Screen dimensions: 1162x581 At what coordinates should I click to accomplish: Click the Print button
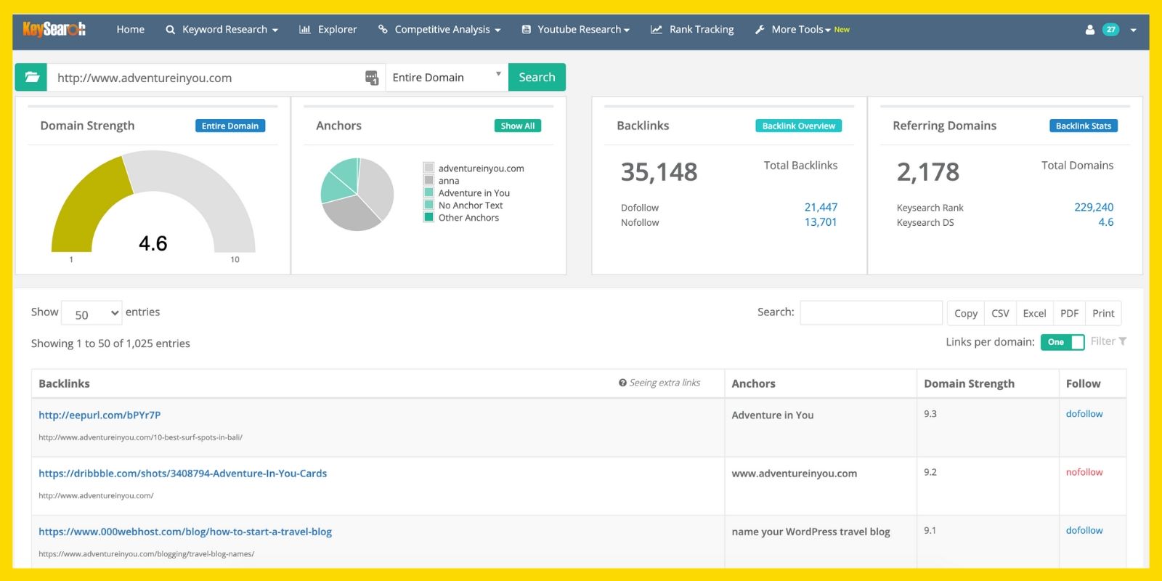pyautogui.click(x=1103, y=313)
